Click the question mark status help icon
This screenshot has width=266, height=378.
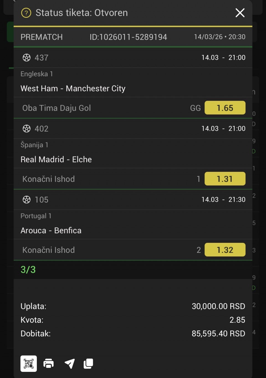pyautogui.click(x=26, y=13)
